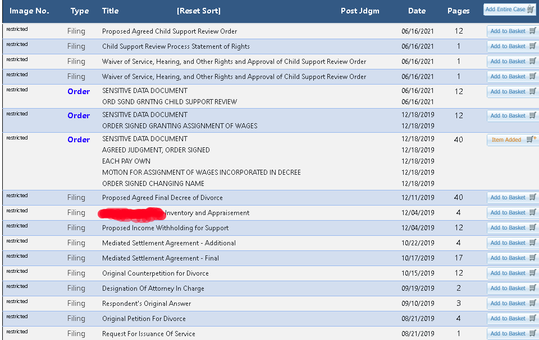Click cart icon for Respondent's Original Answer

pos(533,303)
